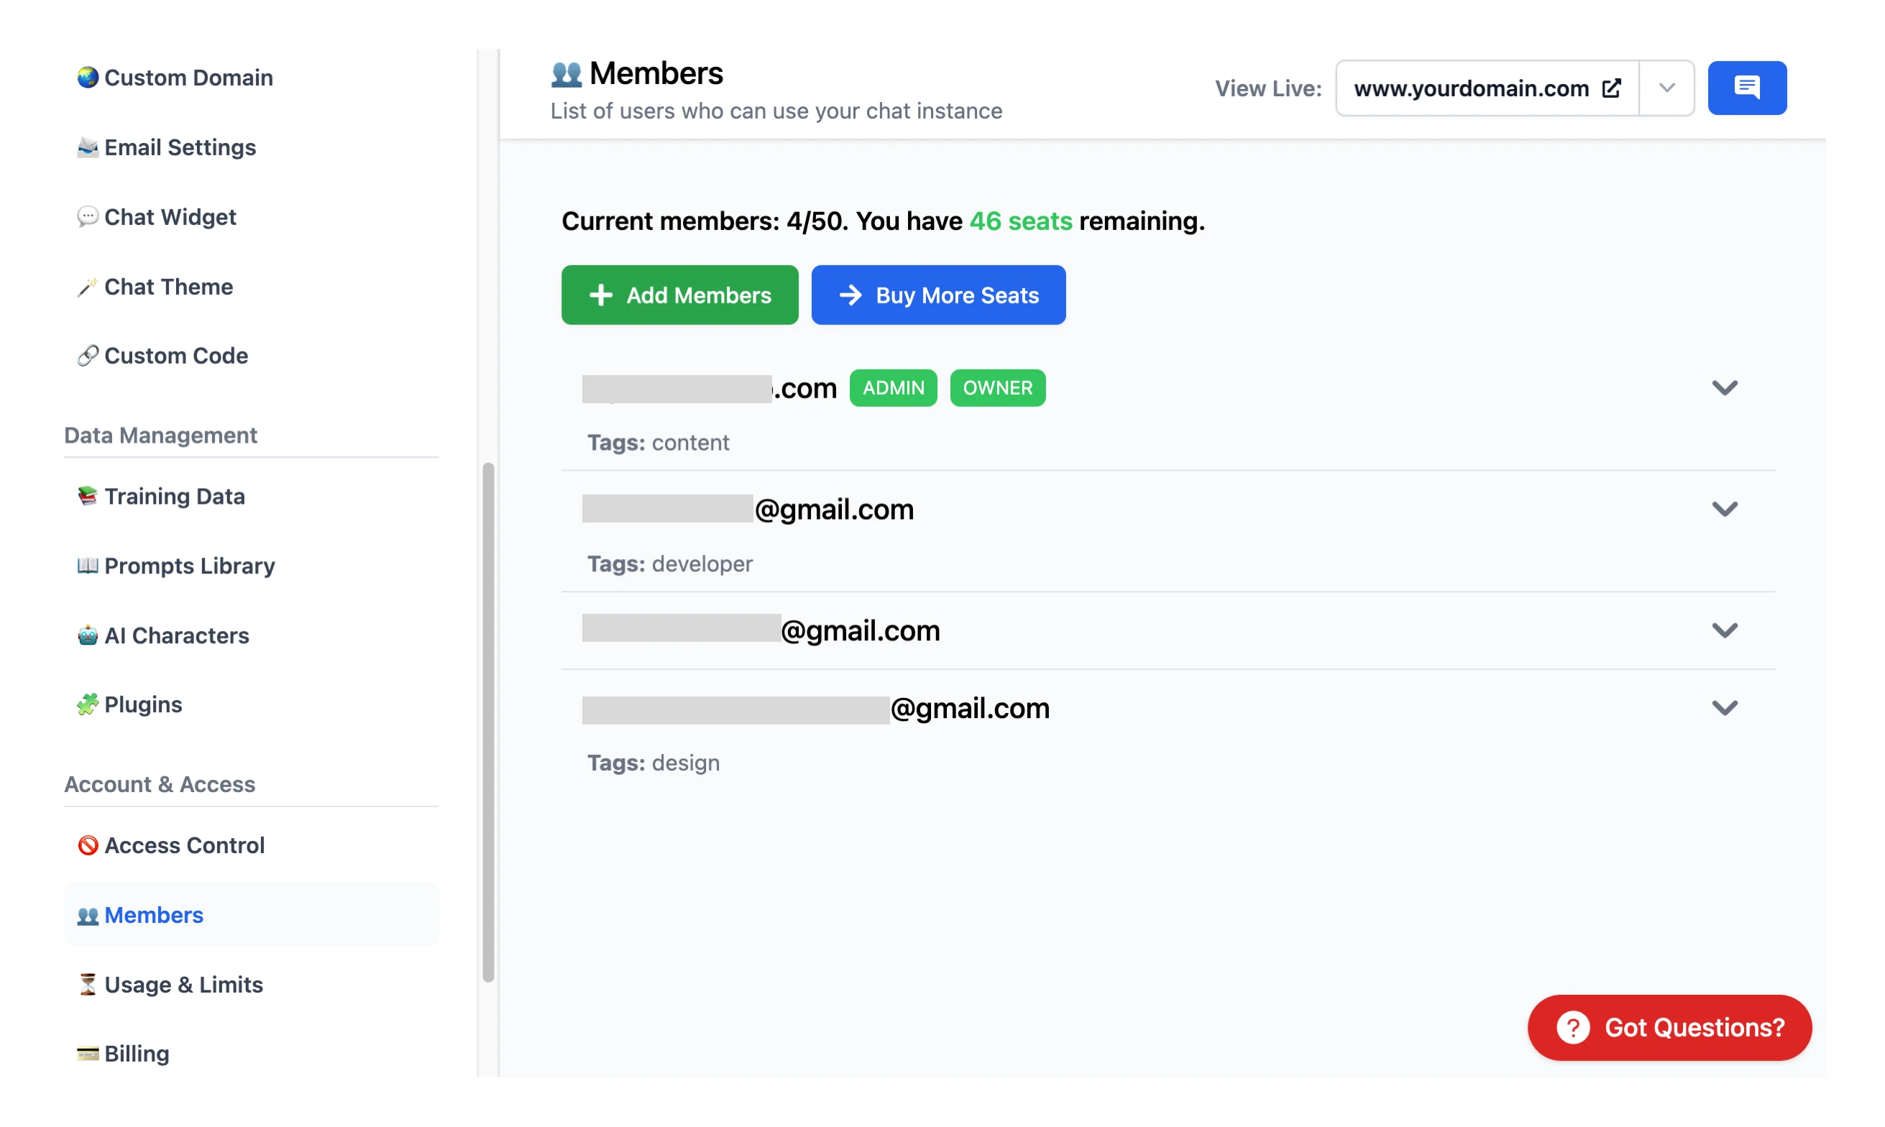Viewport: 1885px width, 1127px height.
Task: Select the Custom Domain globe icon
Action: pyautogui.click(x=88, y=77)
